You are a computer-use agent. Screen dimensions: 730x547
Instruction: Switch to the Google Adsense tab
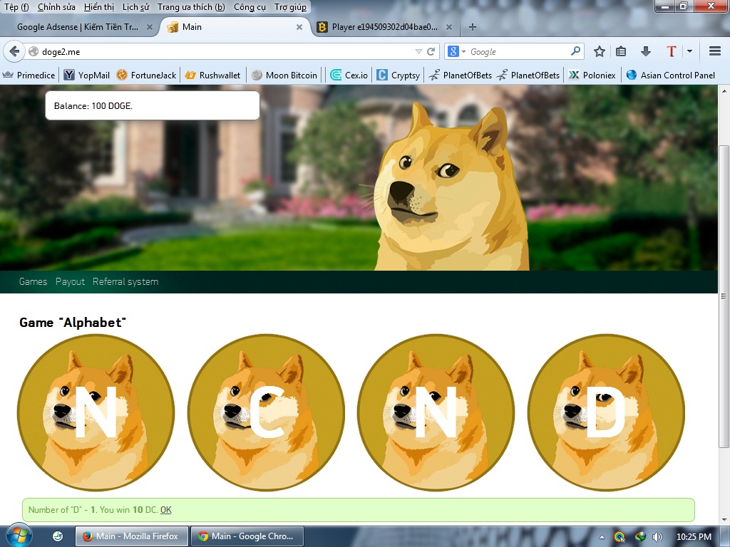coord(78,27)
